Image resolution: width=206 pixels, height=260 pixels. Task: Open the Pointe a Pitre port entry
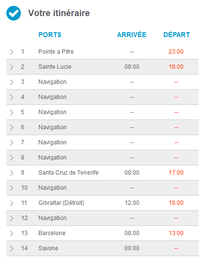(56, 52)
